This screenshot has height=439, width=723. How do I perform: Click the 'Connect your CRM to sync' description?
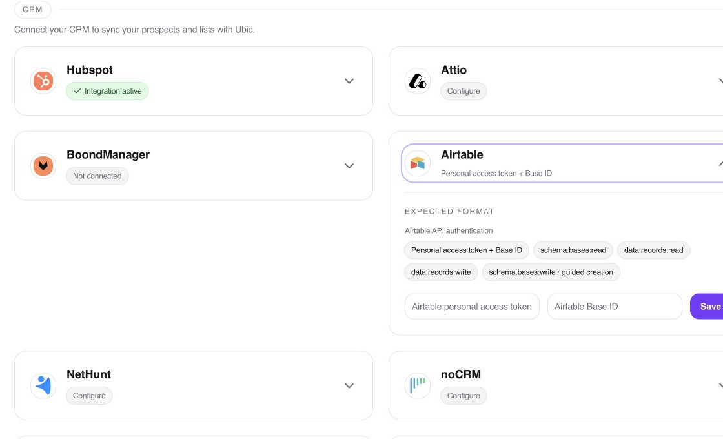(135, 30)
